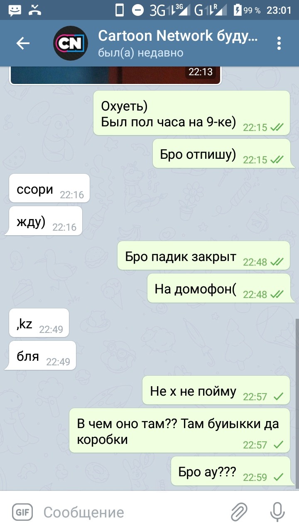Tap the battery indicator showing 99 %
299x532 pixels.
(x=247, y=10)
